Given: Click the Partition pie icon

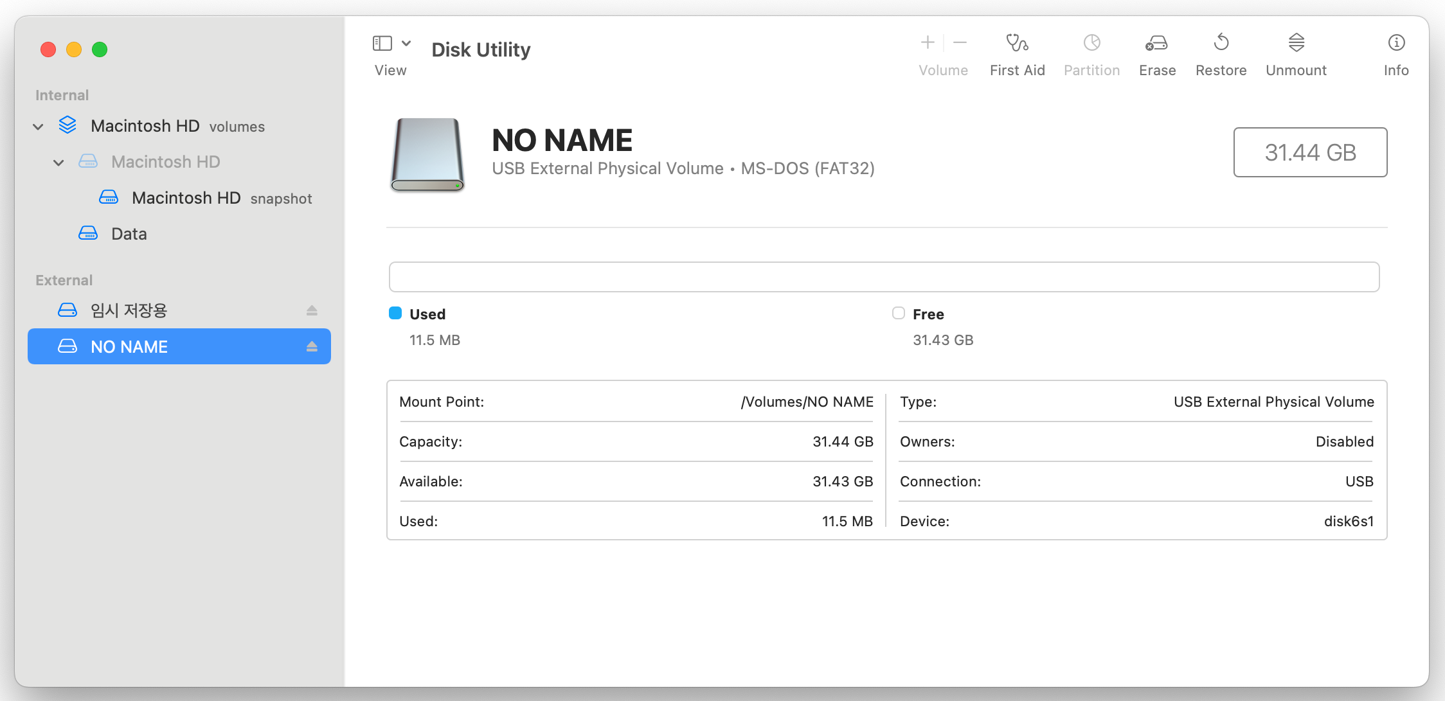Looking at the screenshot, I should point(1091,43).
